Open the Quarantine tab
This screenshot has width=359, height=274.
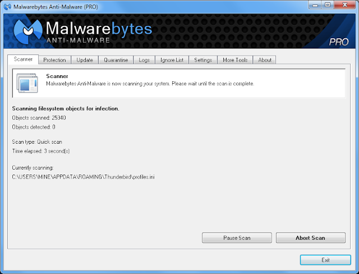click(x=116, y=60)
